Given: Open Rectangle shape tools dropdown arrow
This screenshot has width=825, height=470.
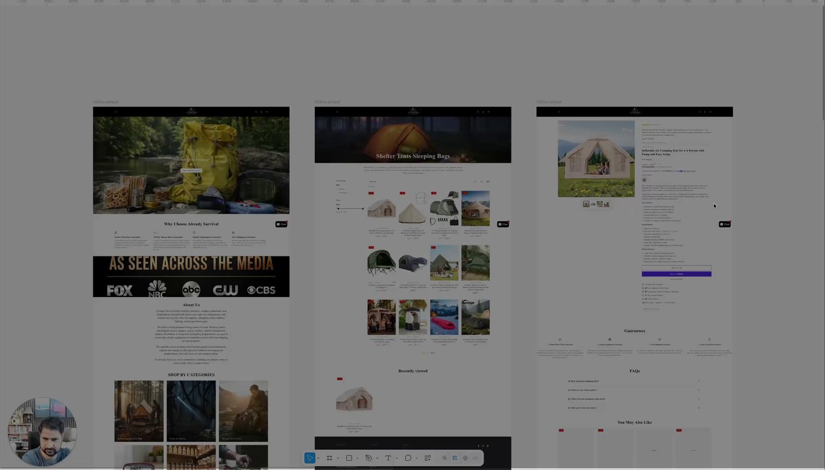Looking at the screenshot, I should (357, 458).
